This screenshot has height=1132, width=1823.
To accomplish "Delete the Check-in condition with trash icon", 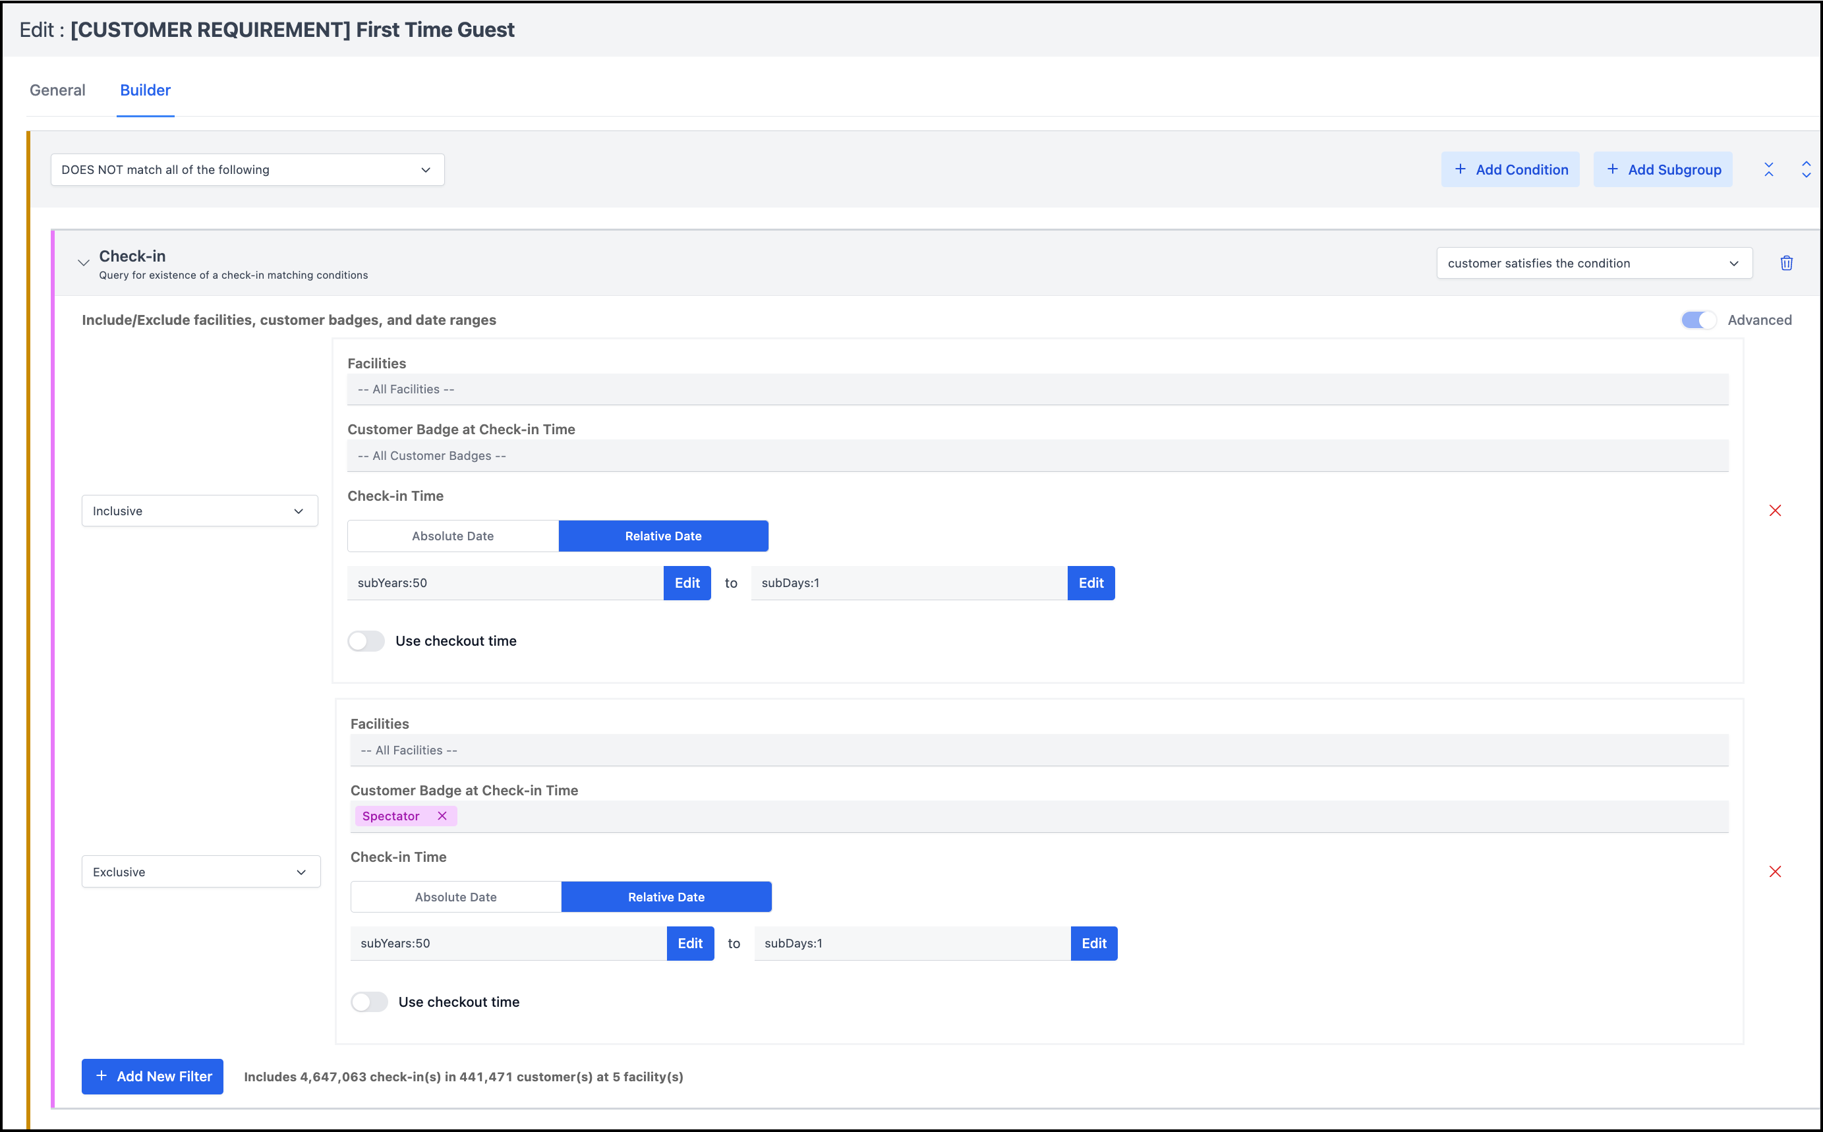I will tap(1786, 263).
